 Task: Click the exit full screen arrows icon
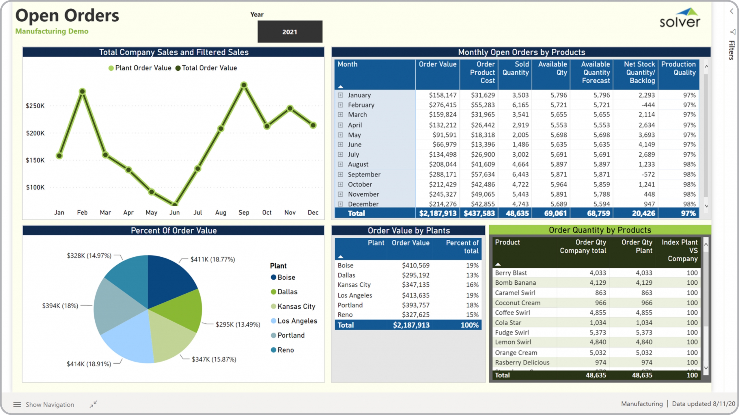pyautogui.click(x=93, y=404)
